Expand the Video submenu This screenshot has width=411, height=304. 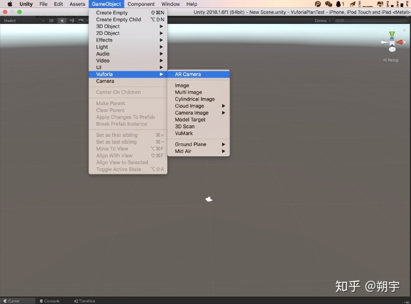coord(128,60)
